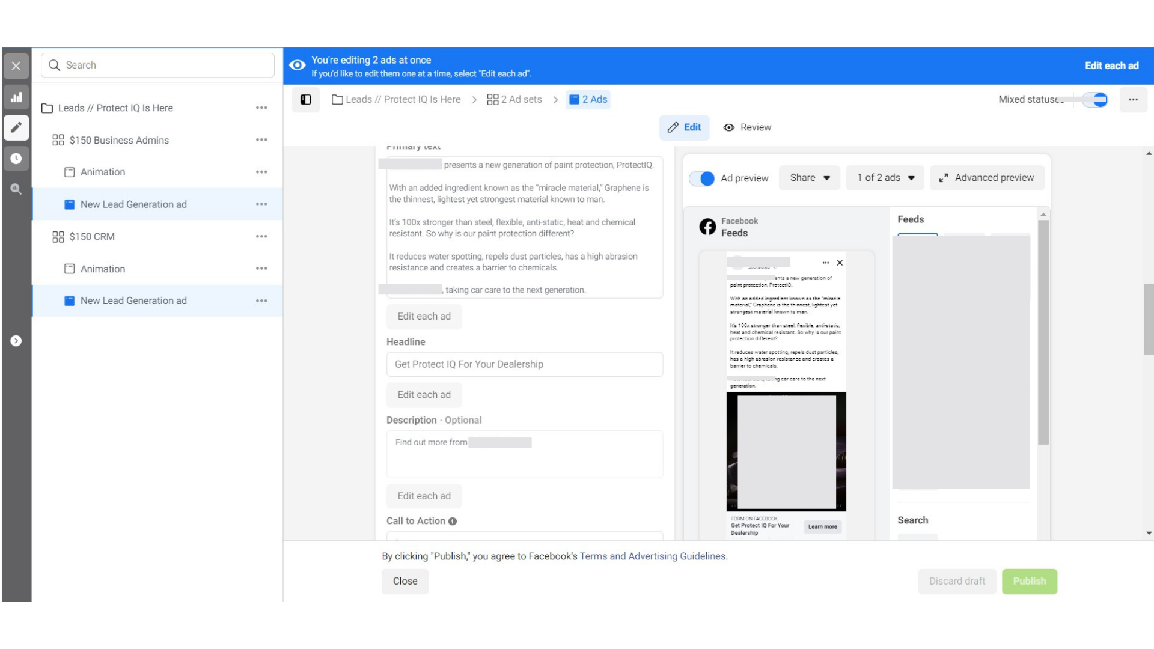The width and height of the screenshot is (1154, 649).
Task: Open options for New Lead Generation ad under CRM
Action: [261, 300]
